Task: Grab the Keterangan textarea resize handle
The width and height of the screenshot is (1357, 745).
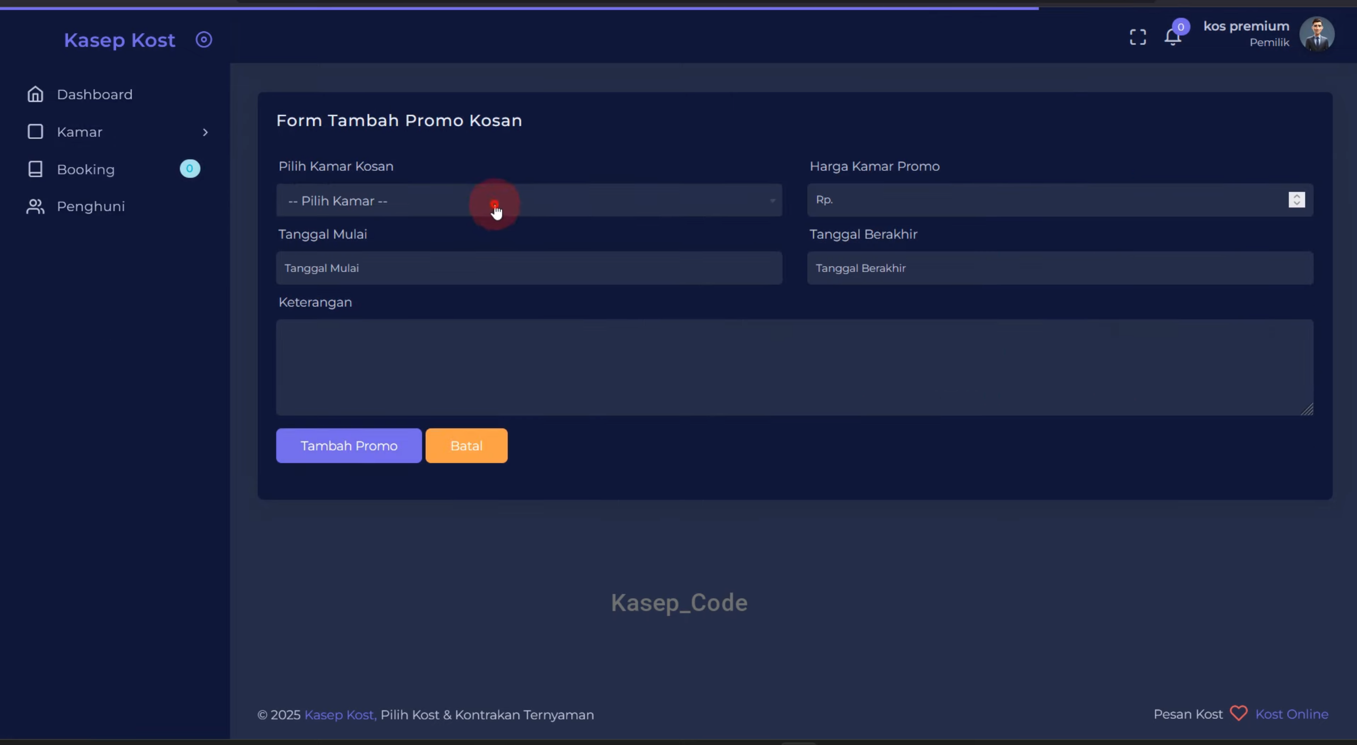Action: click(1308, 409)
